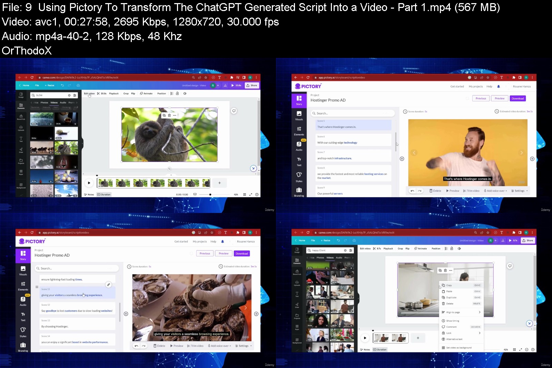The width and height of the screenshot is (552, 368).
Task: Click Scene 6 cutting-edge technology text
Action: coord(337,143)
